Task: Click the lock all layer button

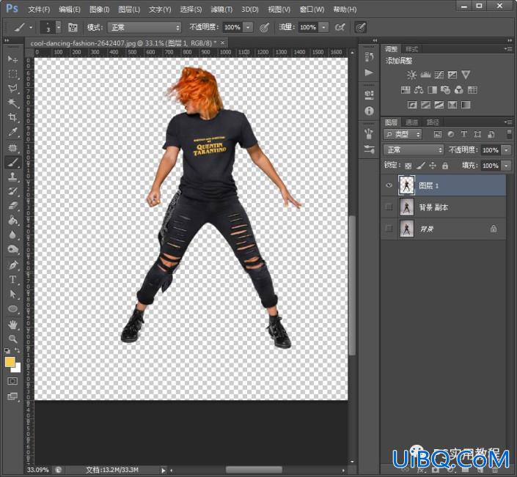Action: click(445, 166)
